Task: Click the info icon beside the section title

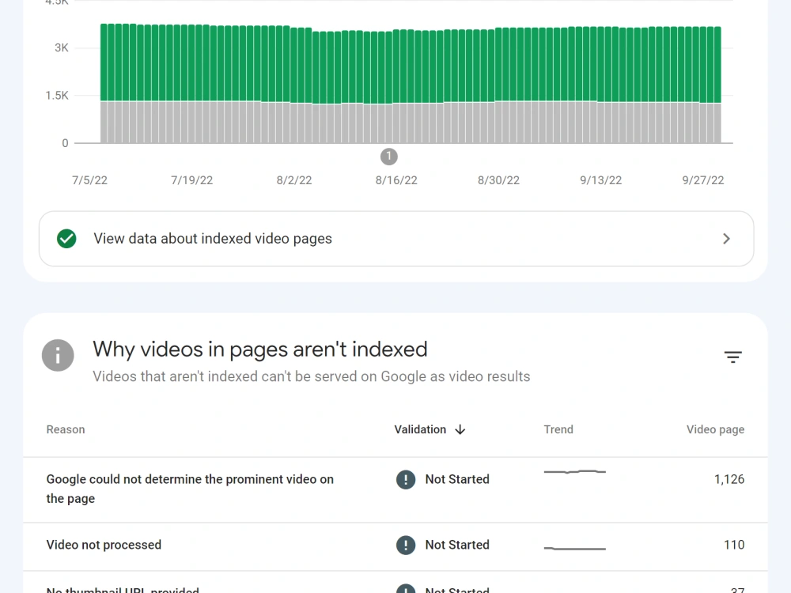Action: point(58,355)
